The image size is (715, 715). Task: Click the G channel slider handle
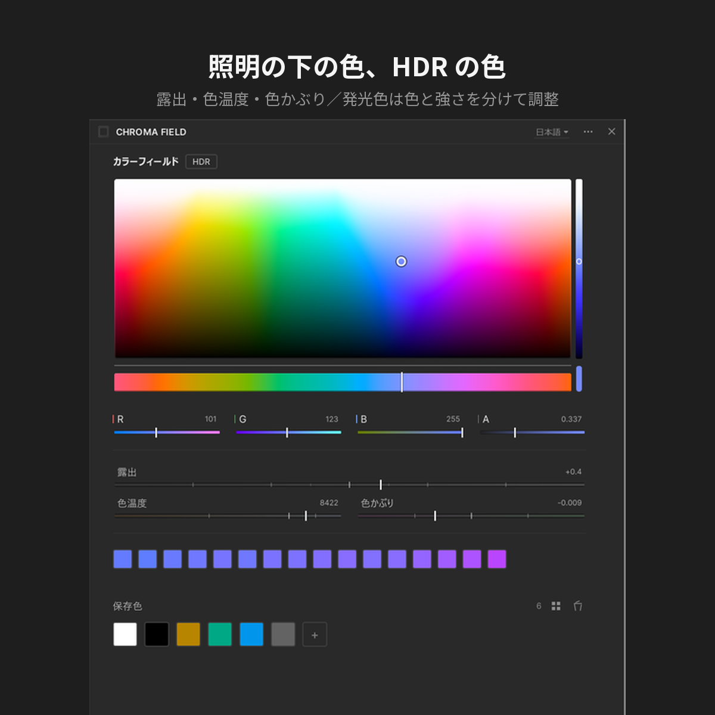(287, 433)
